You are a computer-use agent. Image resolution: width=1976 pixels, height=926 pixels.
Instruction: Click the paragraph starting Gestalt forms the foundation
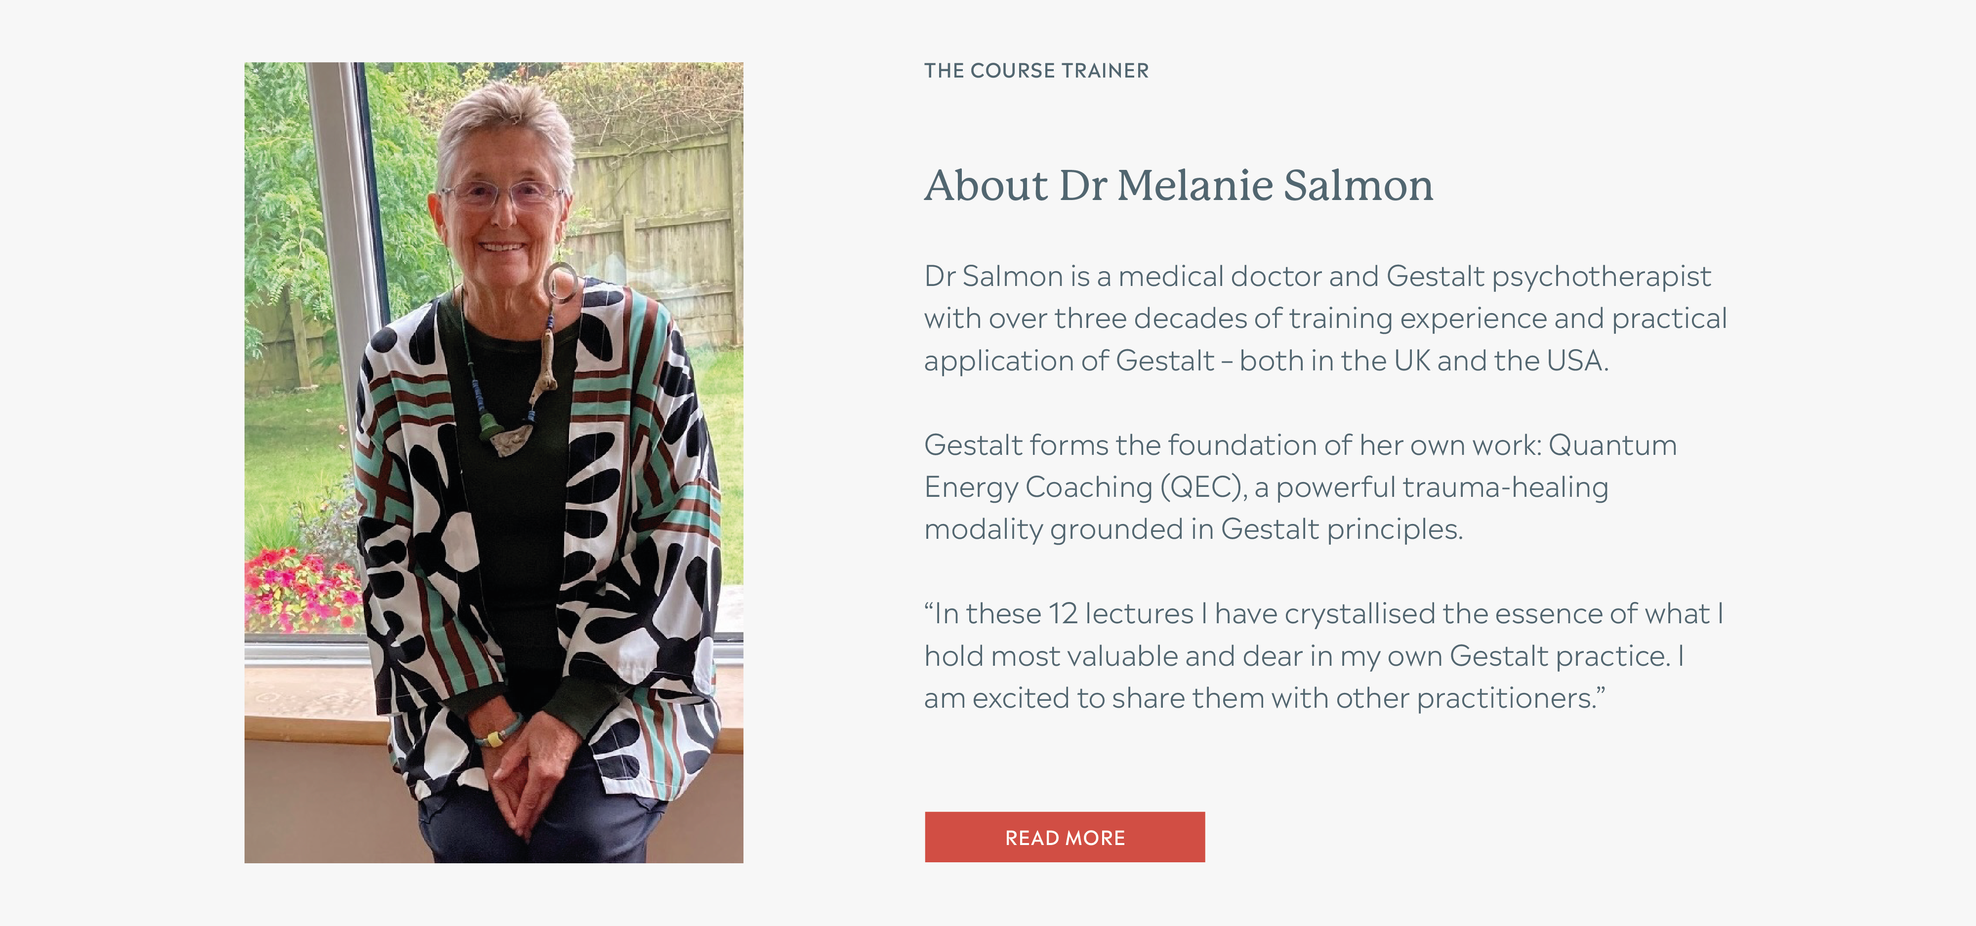click(1300, 487)
